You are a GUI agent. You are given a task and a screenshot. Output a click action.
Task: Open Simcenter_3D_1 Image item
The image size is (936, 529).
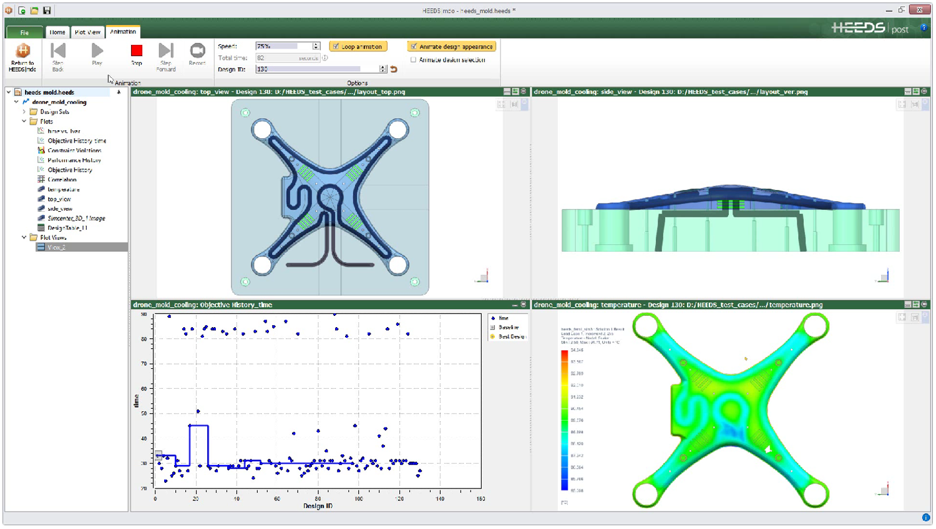(x=76, y=218)
